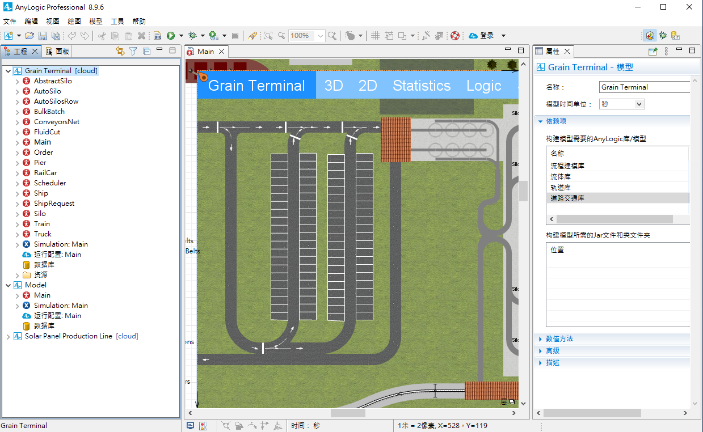Click the 名称 input field
703x432 pixels.
tap(645, 87)
